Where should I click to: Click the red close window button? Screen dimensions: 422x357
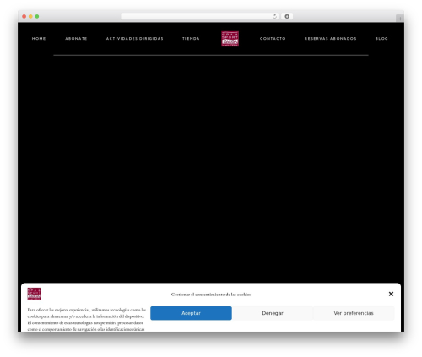[x=24, y=16]
